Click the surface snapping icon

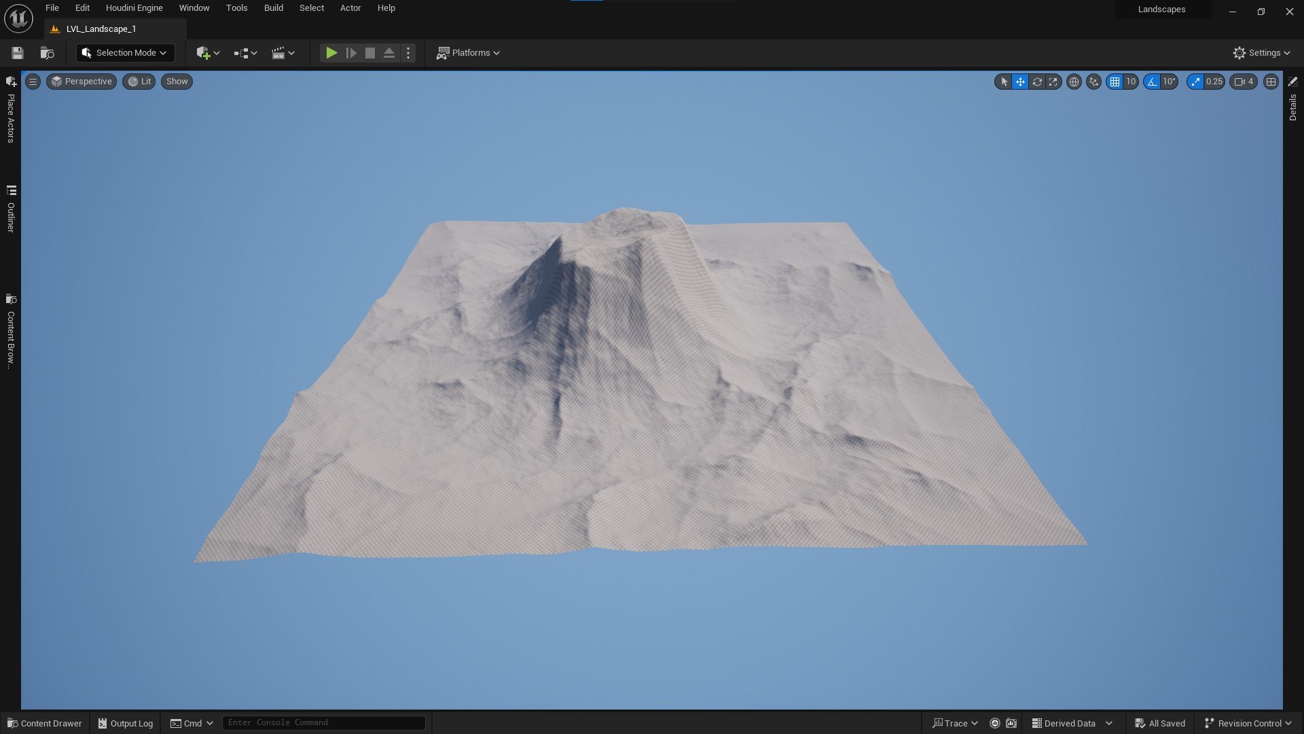click(1093, 82)
